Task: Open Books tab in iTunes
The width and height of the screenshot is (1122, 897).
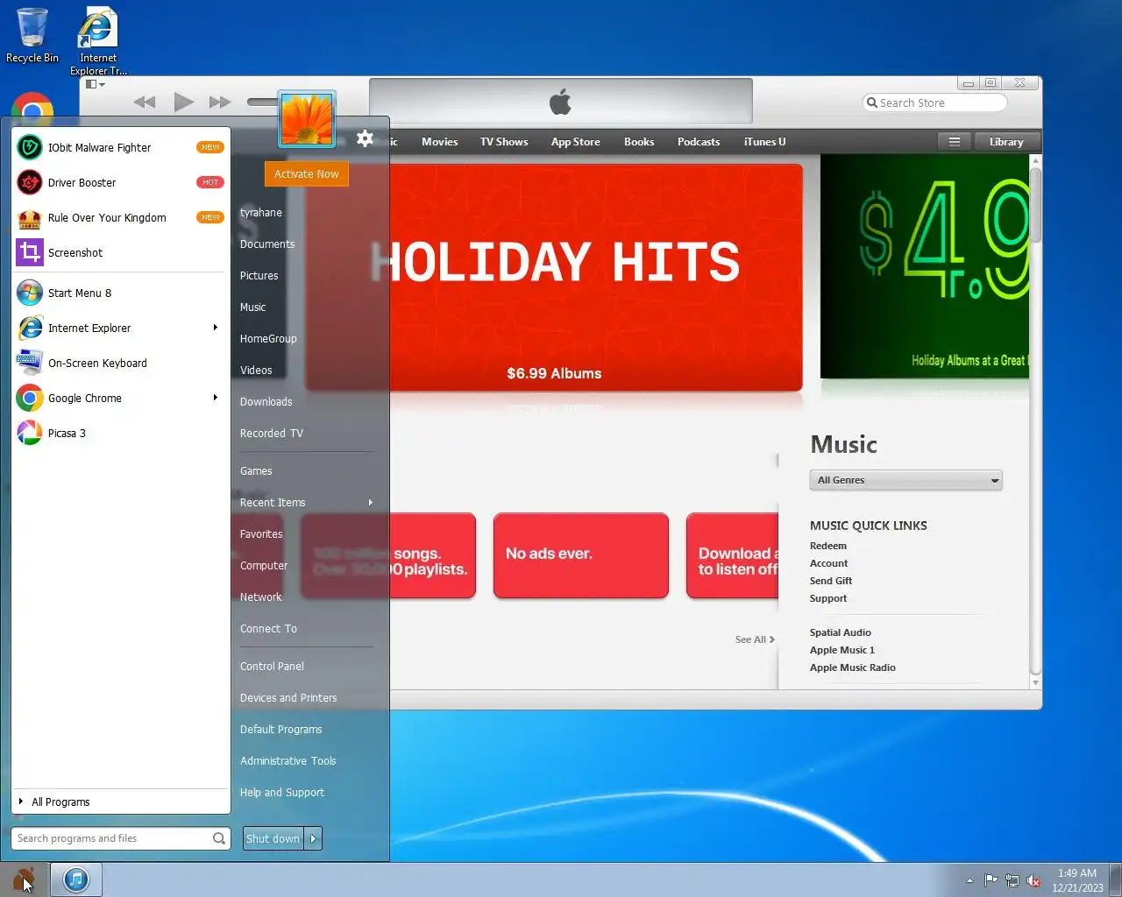Action: click(x=639, y=142)
